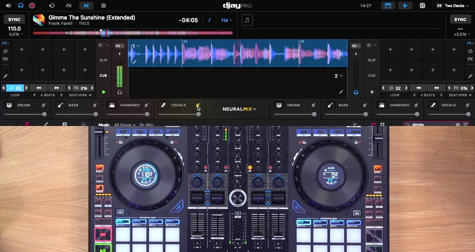Image resolution: width=475 pixels, height=252 pixels.
Task: Click the left deck BASS guitar stem icon
Action: tap(60, 105)
